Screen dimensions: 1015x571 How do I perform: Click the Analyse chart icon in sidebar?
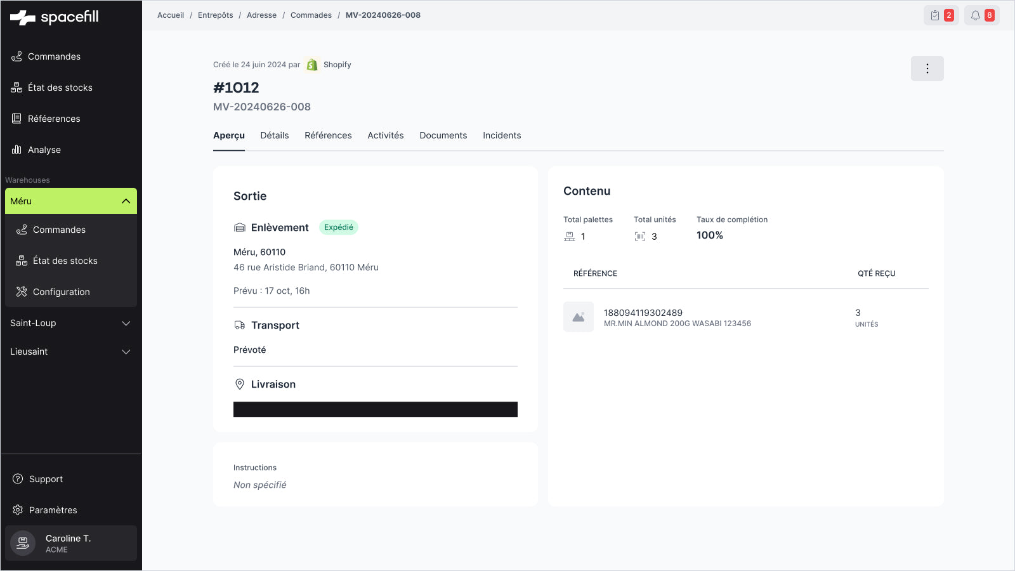click(16, 150)
